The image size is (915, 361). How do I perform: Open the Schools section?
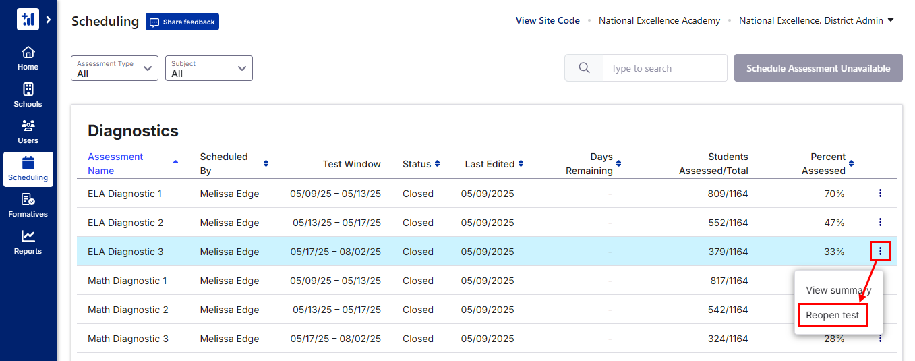[x=28, y=95]
